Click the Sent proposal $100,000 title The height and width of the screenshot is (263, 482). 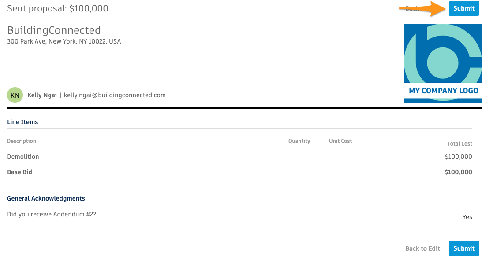(x=57, y=8)
